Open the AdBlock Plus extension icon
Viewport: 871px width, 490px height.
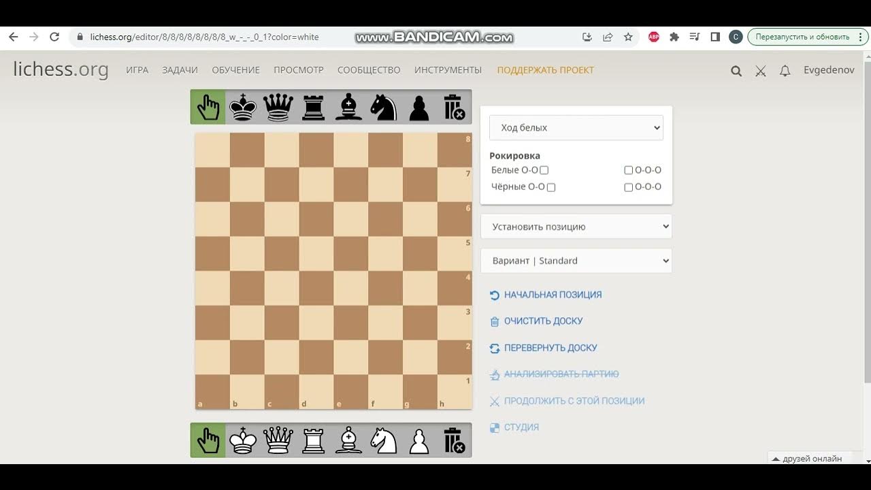tap(654, 37)
